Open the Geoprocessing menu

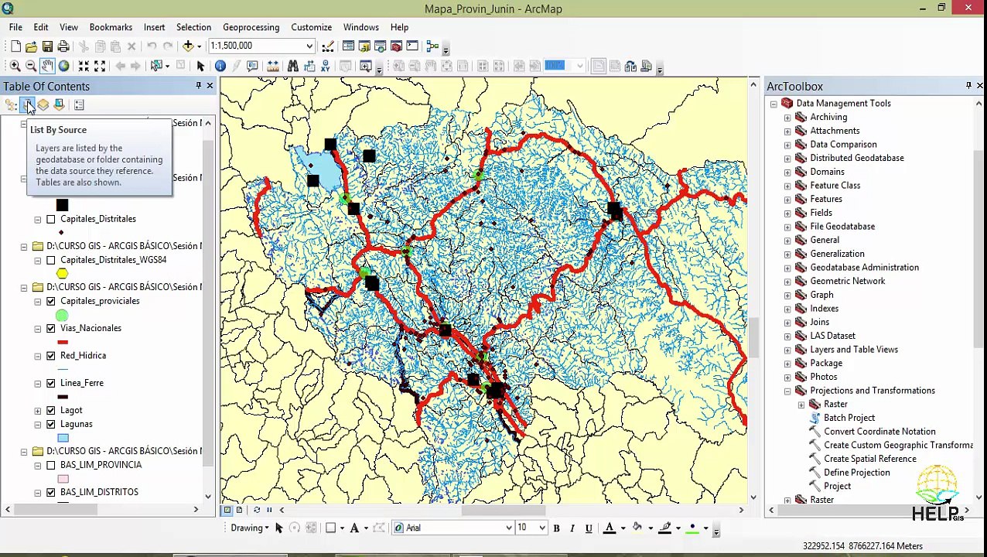(x=251, y=27)
